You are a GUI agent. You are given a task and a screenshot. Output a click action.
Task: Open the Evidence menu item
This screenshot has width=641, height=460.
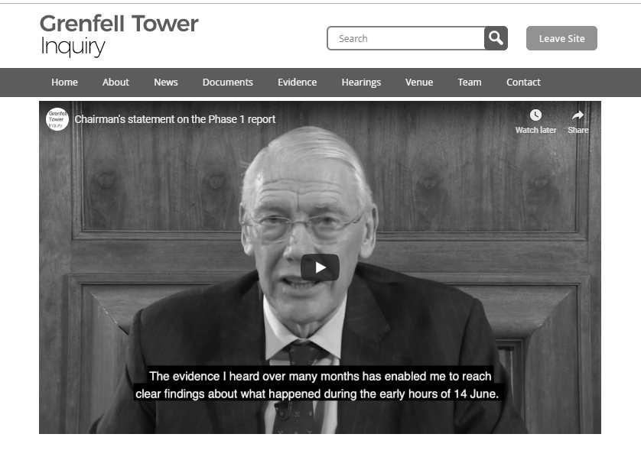coord(298,82)
